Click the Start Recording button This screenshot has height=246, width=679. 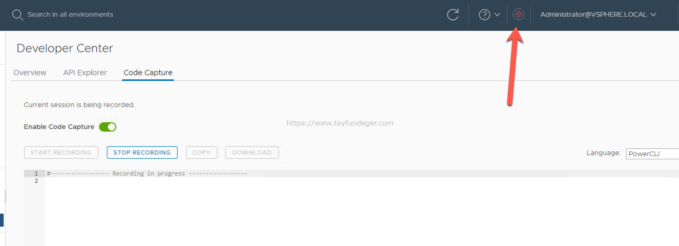(x=61, y=153)
